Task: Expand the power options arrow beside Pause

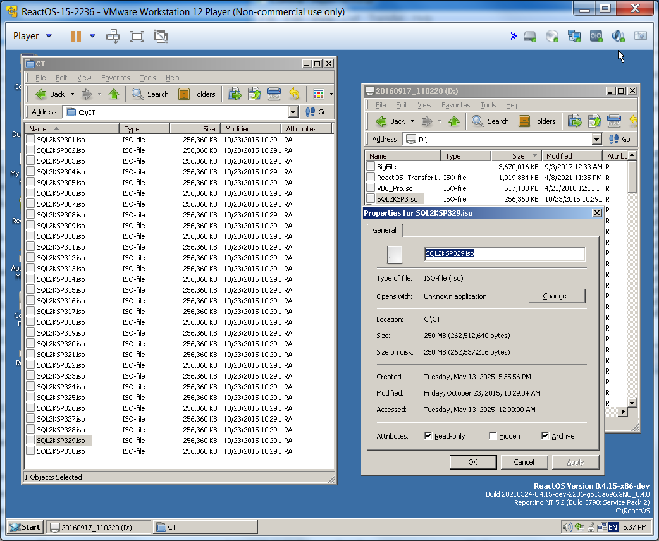Action: point(92,36)
